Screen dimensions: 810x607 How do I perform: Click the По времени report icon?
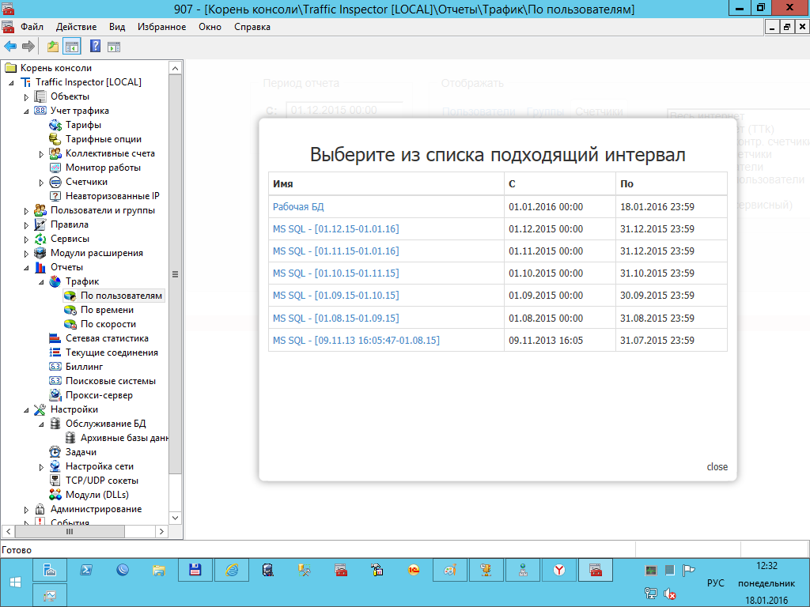pos(70,310)
